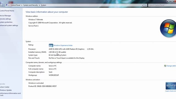176x99 pixels.
Task: Expand arrow after System and Security breadcrumb
Action: pyautogui.click(x=39, y=5)
